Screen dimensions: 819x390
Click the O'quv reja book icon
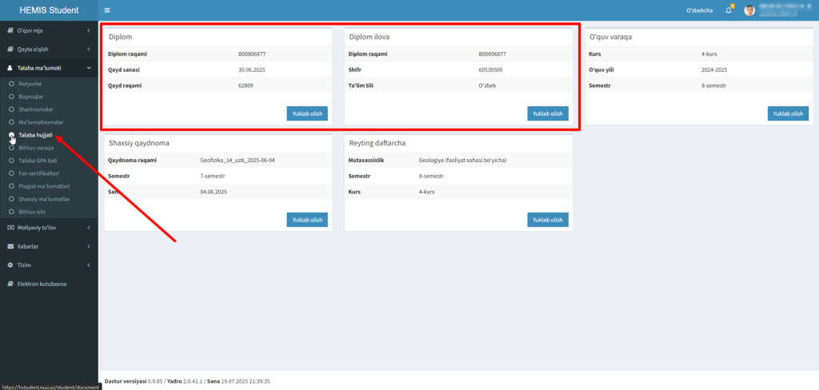coord(10,30)
